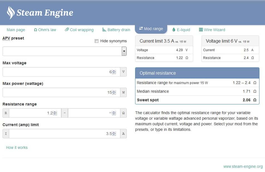Open the APV preset dropdown
This screenshot has height=172, width=265.
pos(124,51)
